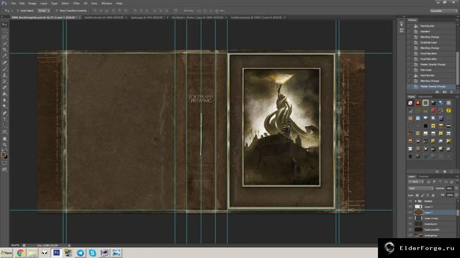Click the delete state trash icon in History
This screenshot has width=460, height=258.
point(451,92)
